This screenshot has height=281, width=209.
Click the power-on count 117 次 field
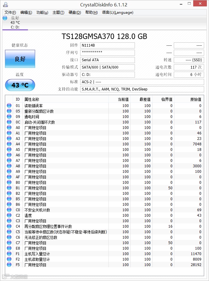[x=189, y=67]
